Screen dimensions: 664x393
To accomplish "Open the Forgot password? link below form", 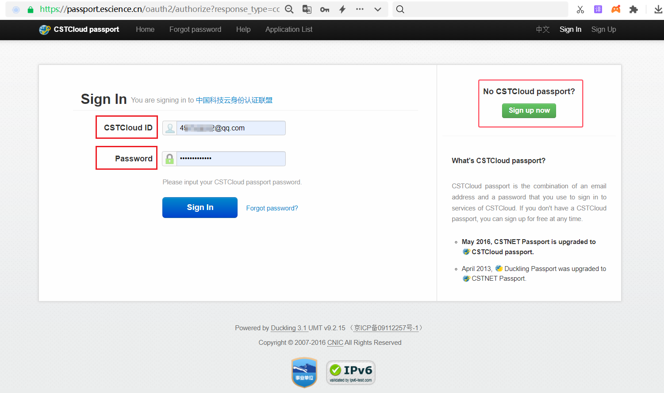I will (272, 208).
